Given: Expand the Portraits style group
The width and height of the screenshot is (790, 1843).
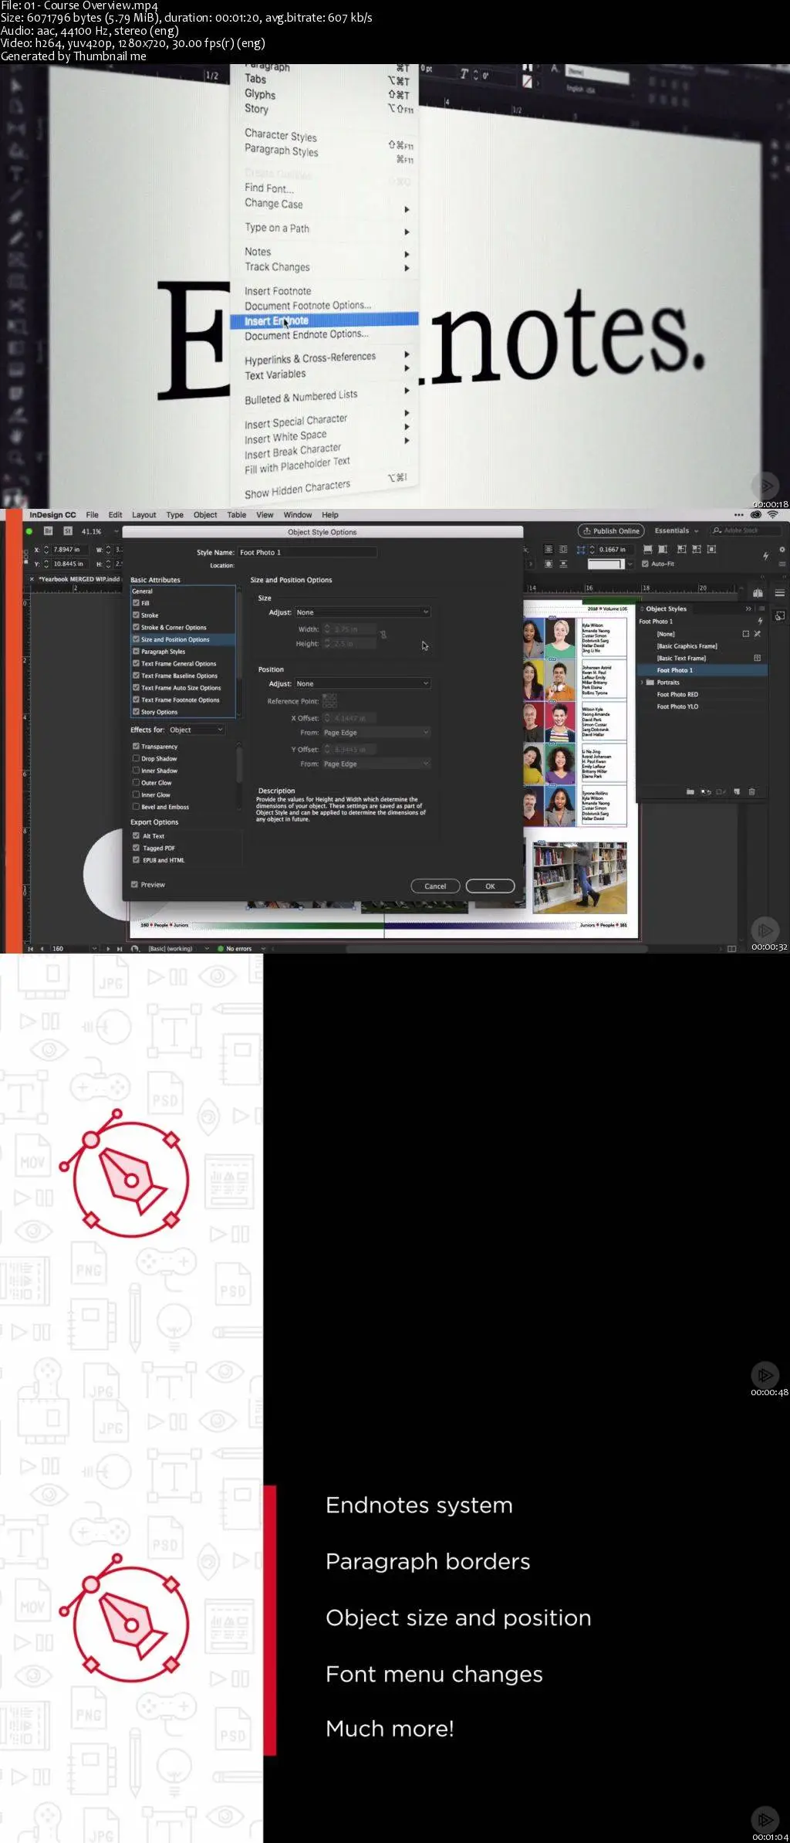Looking at the screenshot, I should (642, 683).
